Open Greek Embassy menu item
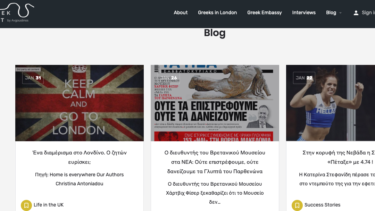 click(265, 12)
